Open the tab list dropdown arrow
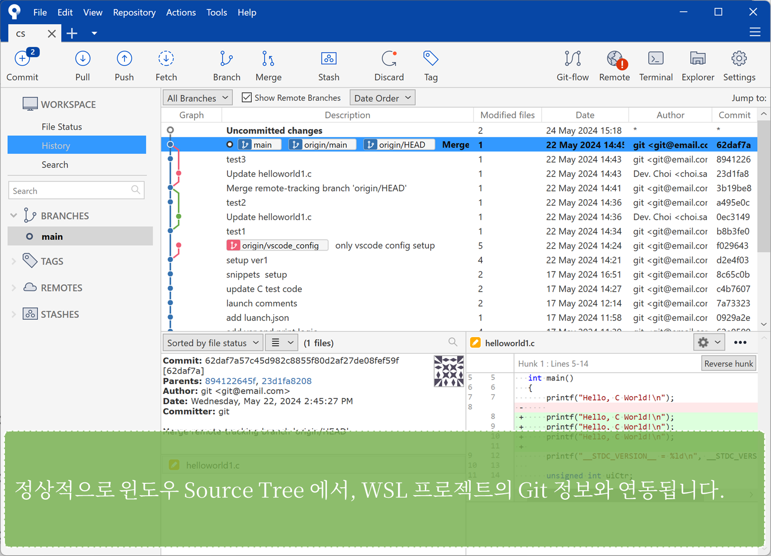The image size is (771, 556). click(94, 34)
